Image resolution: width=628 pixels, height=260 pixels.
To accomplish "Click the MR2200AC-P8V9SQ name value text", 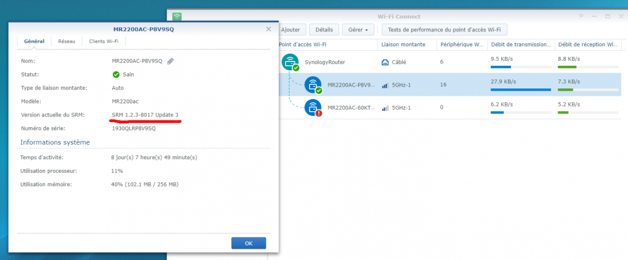I will click(137, 61).
